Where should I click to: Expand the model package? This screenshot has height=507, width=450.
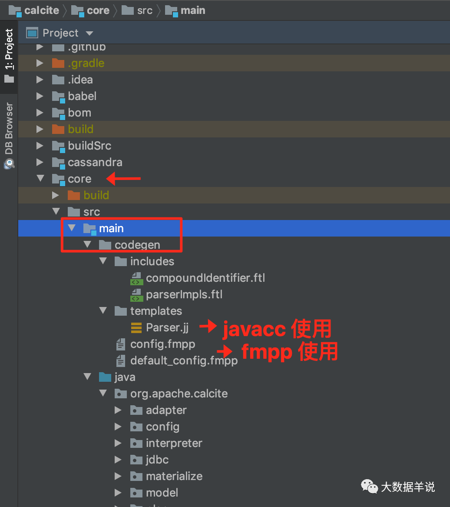point(118,493)
